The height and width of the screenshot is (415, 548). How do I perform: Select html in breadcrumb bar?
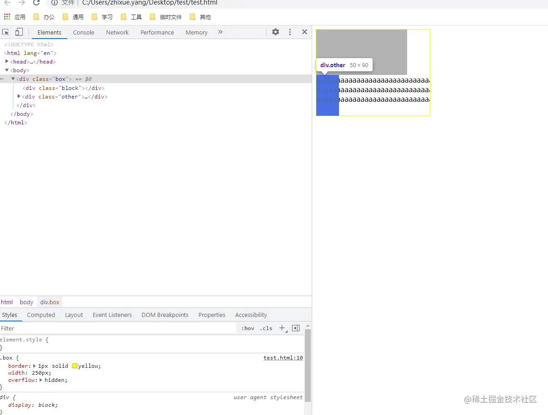click(x=7, y=302)
